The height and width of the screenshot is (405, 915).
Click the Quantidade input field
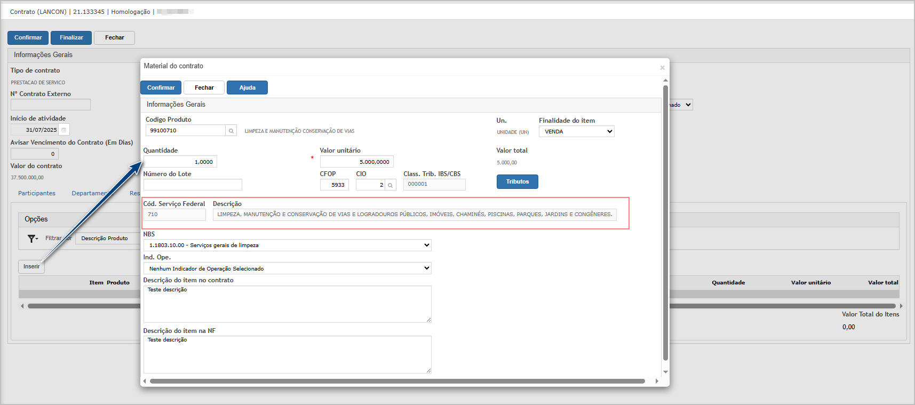pyautogui.click(x=180, y=162)
